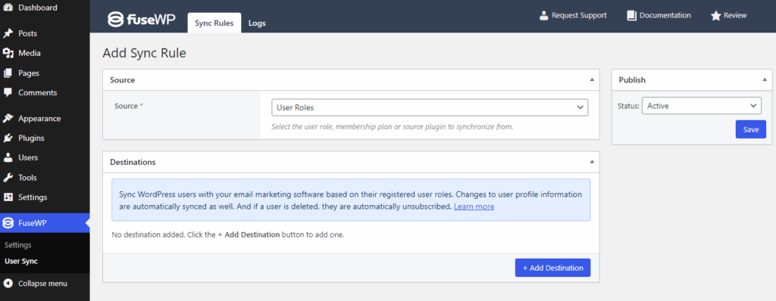Click the Source * field label

coord(129,106)
